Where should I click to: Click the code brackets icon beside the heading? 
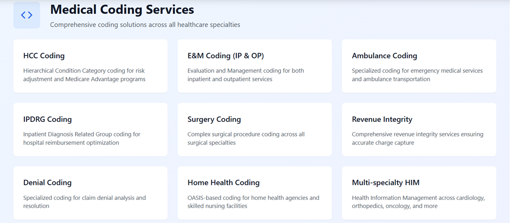tap(27, 15)
